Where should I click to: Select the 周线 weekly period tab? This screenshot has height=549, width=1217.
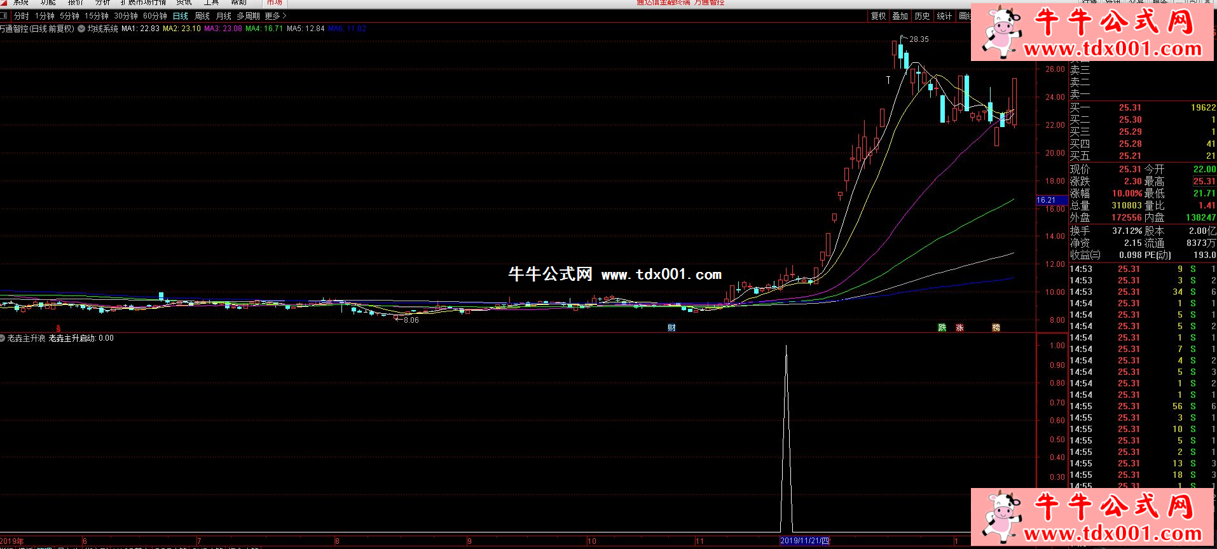click(x=202, y=16)
